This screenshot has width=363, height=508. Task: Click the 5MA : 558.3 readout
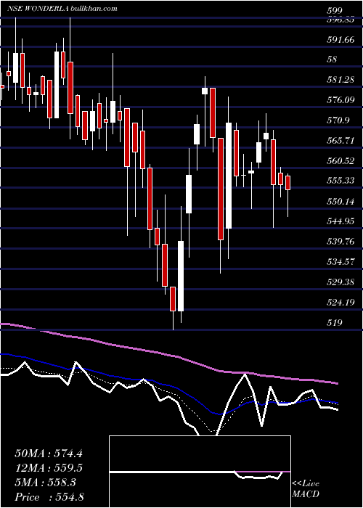[45, 483]
